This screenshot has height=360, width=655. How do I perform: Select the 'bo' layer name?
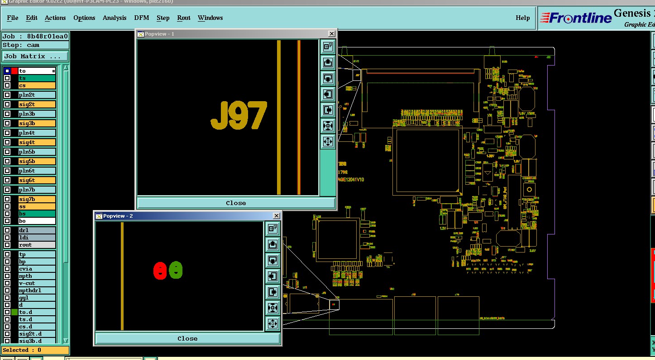click(x=37, y=221)
